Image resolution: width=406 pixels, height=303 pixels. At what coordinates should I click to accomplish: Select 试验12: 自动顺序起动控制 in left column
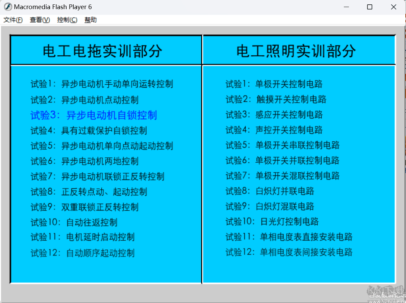coord(83,253)
